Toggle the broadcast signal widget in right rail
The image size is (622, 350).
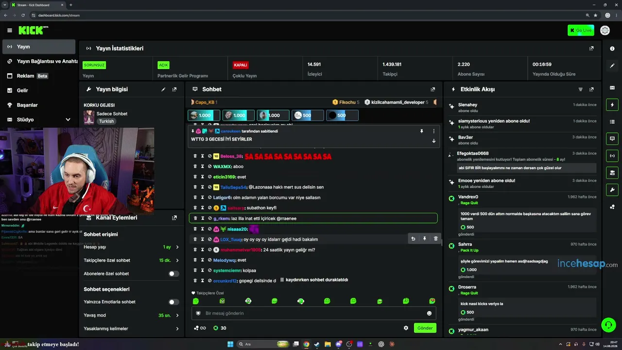coord(612,156)
